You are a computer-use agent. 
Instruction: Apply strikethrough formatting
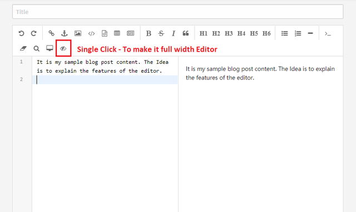[x=161, y=33]
